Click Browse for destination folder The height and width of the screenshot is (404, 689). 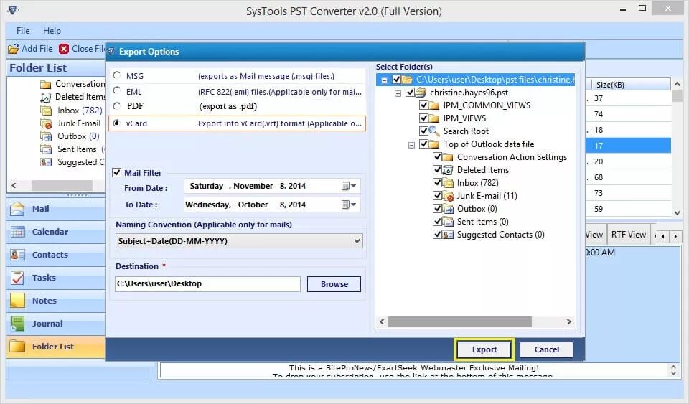click(x=334, y=284)
